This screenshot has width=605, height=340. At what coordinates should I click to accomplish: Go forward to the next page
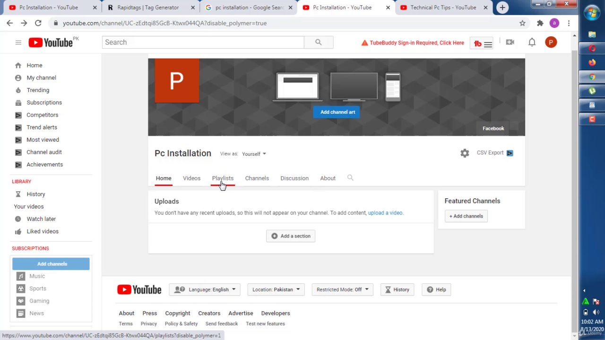[x=24, y=23]
